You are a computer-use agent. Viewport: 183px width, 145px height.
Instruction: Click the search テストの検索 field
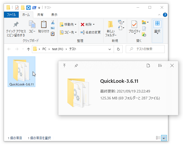[145, 49]
